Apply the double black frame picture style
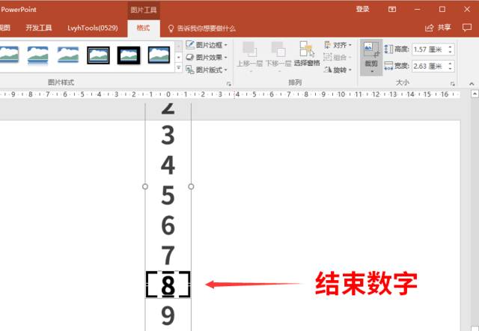The width and height of the screenshot is (479, 331). click(x=98, y=55)
